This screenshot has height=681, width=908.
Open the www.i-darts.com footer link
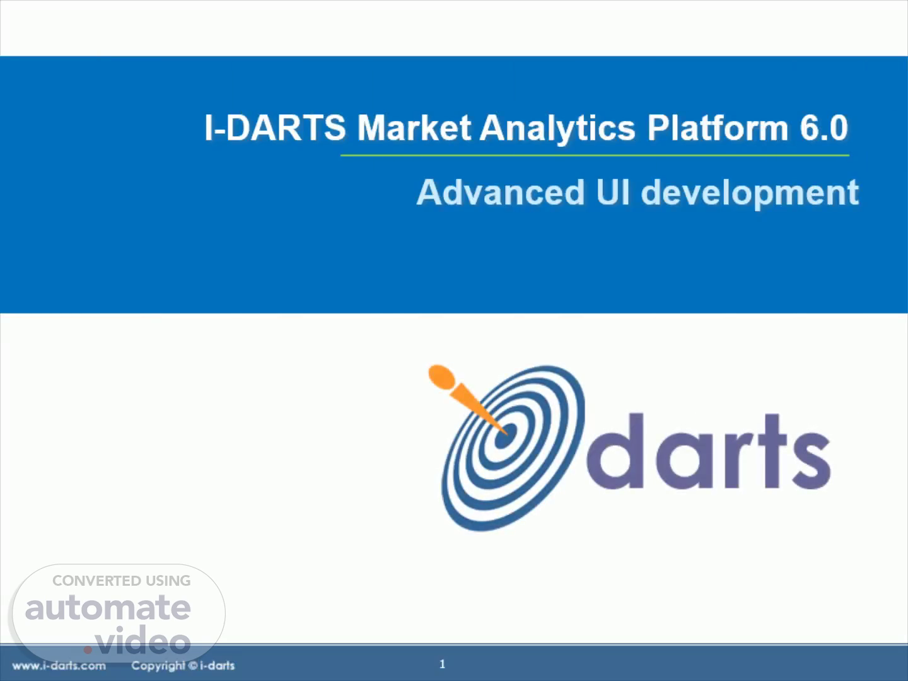59,666
